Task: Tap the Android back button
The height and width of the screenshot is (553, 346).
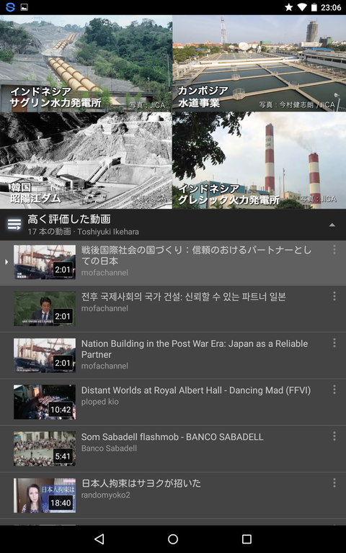Action: [x=99, y=539]
